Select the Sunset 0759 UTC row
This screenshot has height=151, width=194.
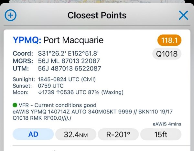[x=38, y=86]
